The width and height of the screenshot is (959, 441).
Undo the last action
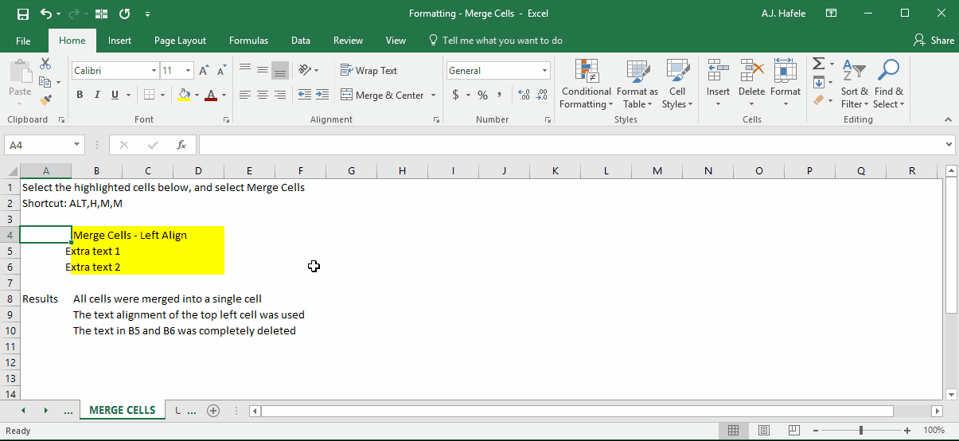click(47, 14)
